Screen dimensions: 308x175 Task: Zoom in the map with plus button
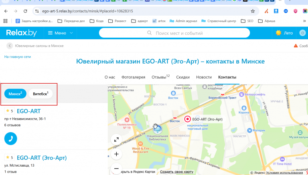(x=116, y=154)
